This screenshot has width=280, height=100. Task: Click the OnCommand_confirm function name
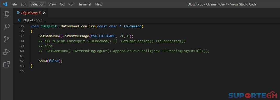pos(78,26)
